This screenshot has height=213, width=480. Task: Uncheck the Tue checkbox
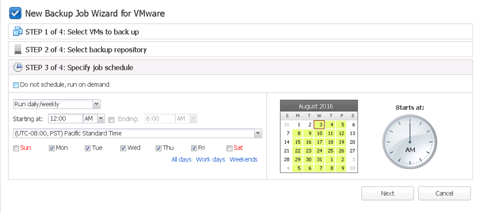88,149
